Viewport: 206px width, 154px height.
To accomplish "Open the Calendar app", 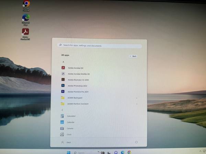I will click(x=71, y=122).
